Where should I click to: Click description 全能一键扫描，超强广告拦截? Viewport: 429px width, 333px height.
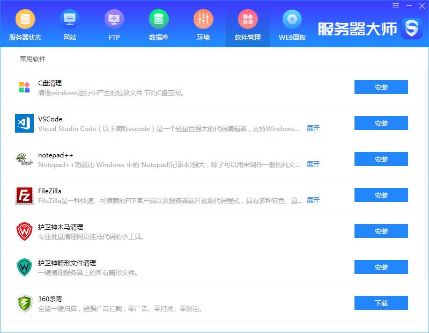click(120, 309)
